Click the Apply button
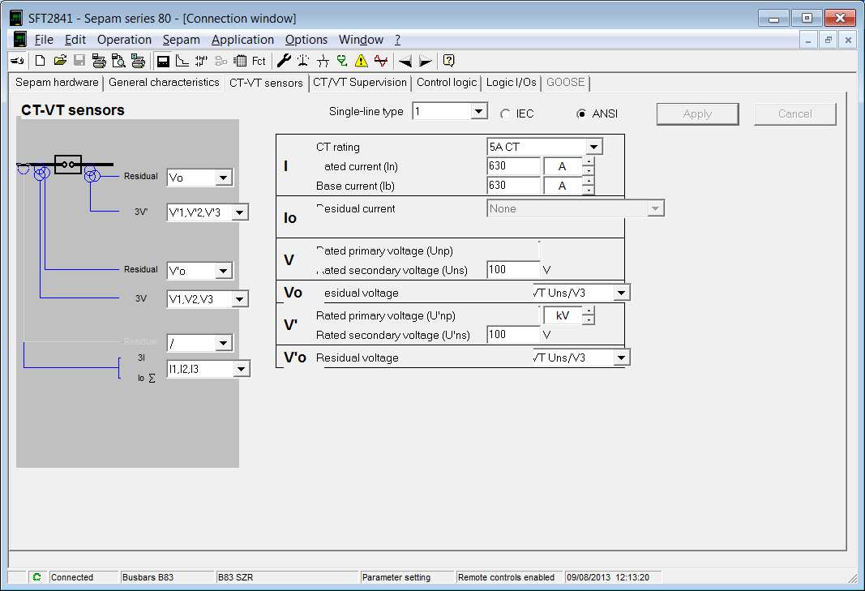This screenshot has width=865, height=591. (x=697, y=113)
